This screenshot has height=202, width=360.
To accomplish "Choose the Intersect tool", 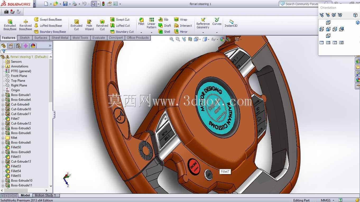I will coord(183,26).
